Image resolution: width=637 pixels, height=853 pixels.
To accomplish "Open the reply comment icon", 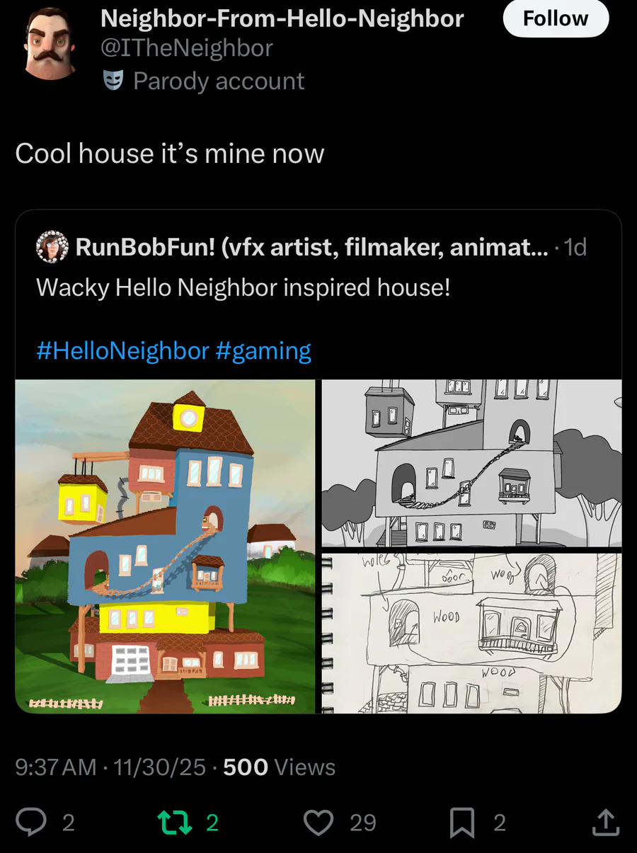I will pos(31,823).
